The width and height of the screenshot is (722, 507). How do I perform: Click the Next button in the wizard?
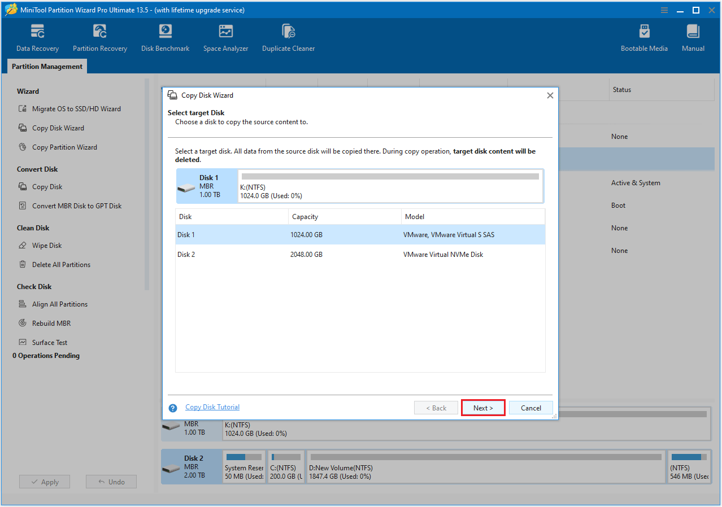(x=482, y=407)
